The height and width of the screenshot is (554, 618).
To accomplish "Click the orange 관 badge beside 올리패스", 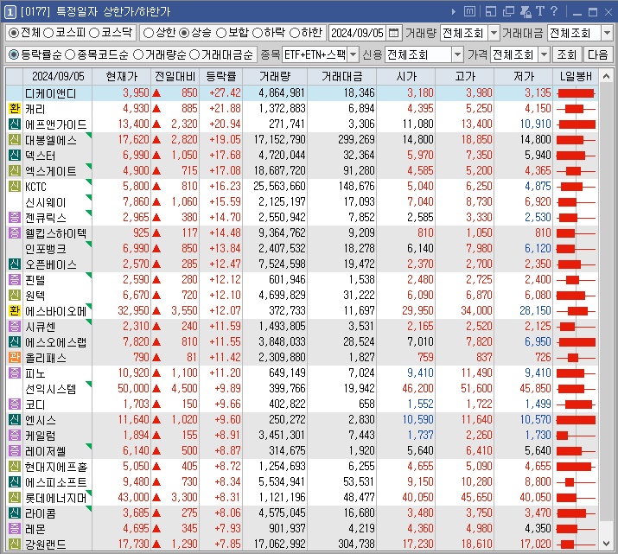I will coord(14,358).
